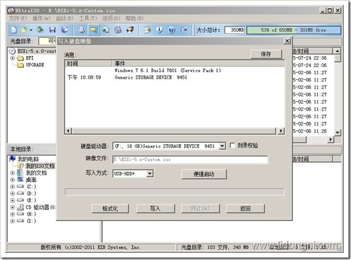Expand the 桌面 node
The width and height of the screenshot is (351, 260).
tap(13, 179)
